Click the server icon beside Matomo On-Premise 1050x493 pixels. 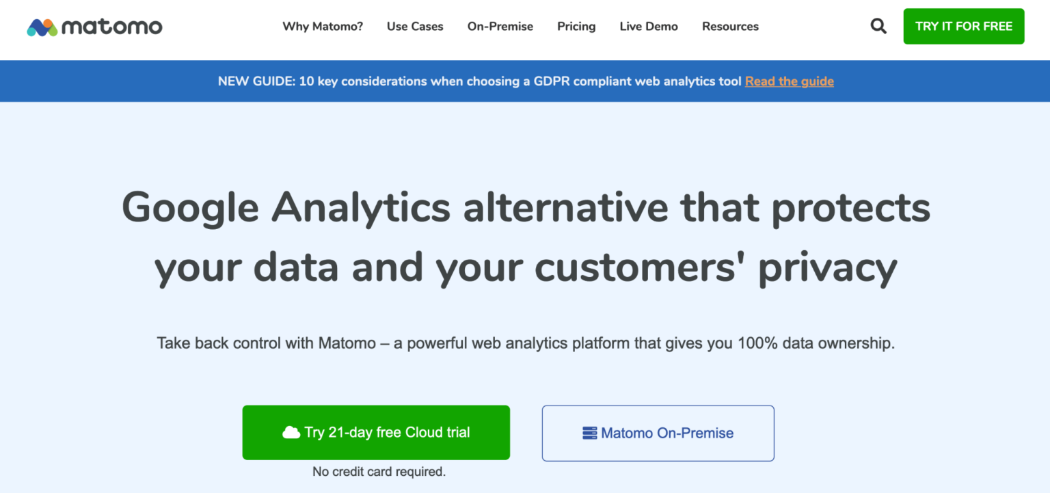(589, 432)
